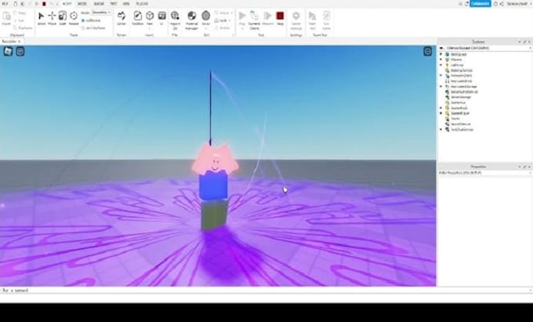Open the Group dropdown in Edit section
The height and width of the screenshot is (322, 533).
[x=223, y=13]
